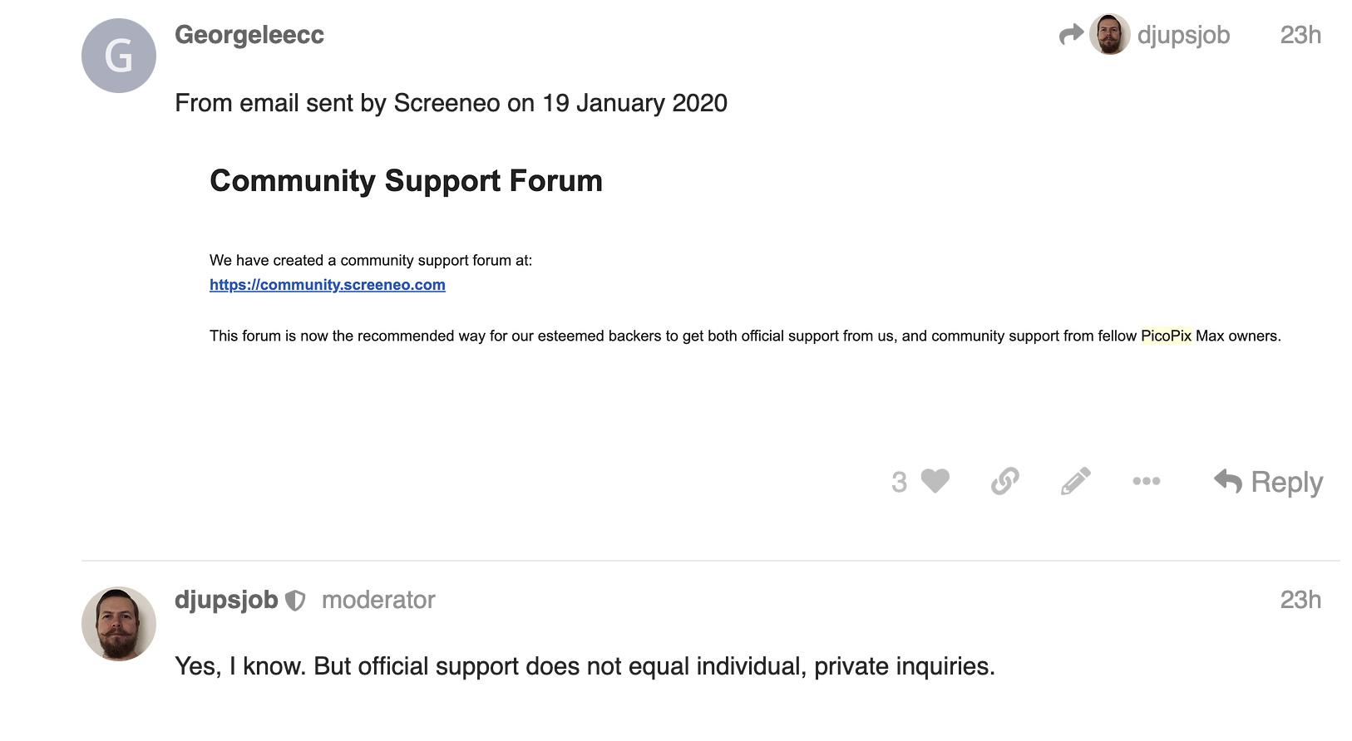Click the highlighted PicoPix search term
This screenshot has width=1352, height=741.
click(x=1166, y=336)
